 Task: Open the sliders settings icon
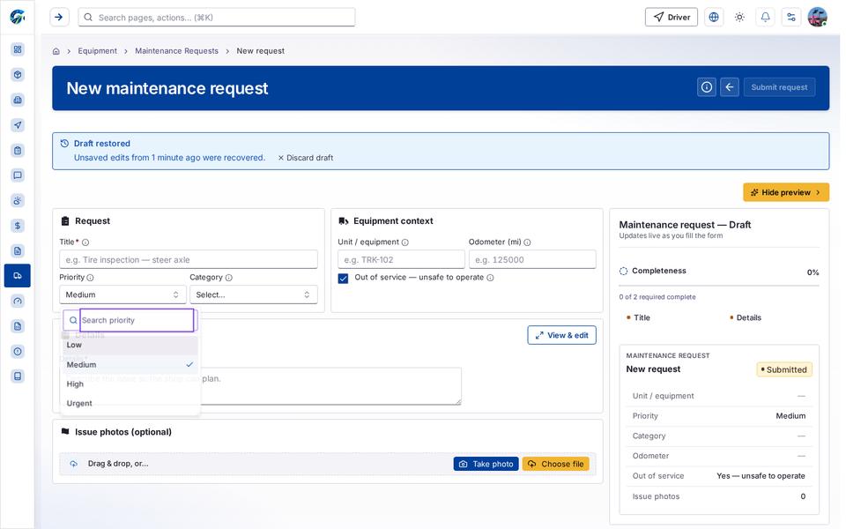point(791,18)
